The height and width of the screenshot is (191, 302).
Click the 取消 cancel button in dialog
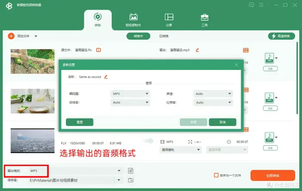point(223,122)
